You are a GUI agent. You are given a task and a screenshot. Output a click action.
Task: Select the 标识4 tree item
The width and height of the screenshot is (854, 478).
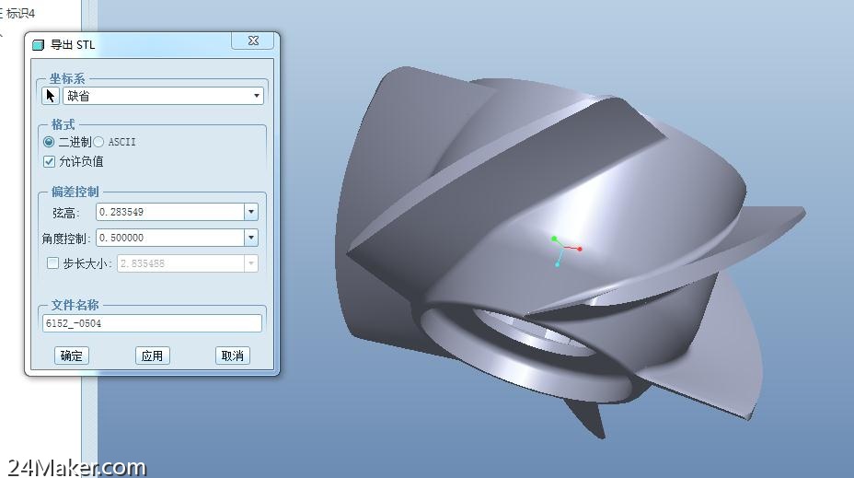(20, 13)
